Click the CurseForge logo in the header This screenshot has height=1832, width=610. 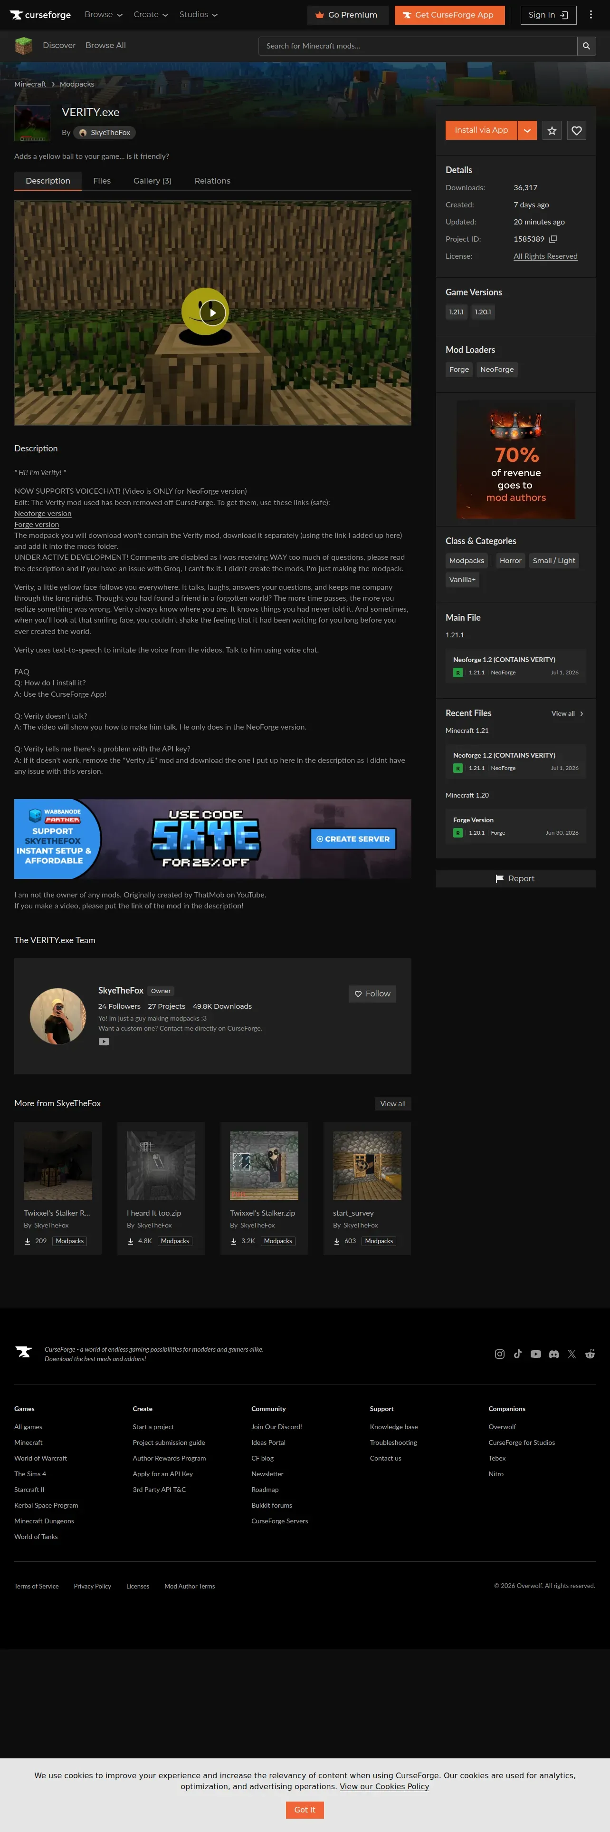pos(40,15)
